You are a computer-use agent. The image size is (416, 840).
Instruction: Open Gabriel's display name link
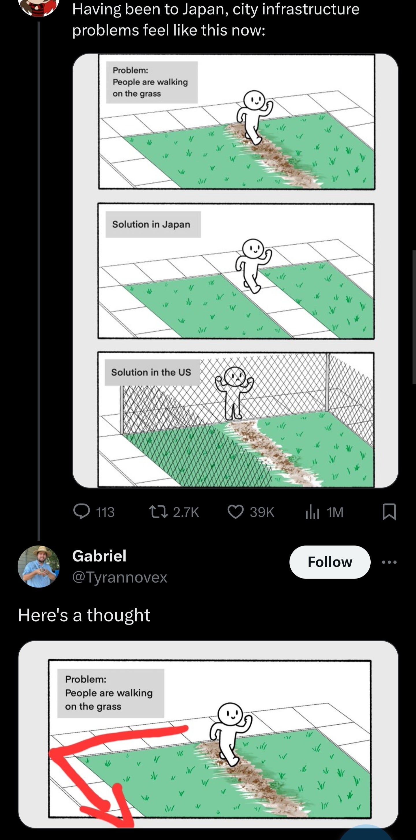click(x=99, y=556)
